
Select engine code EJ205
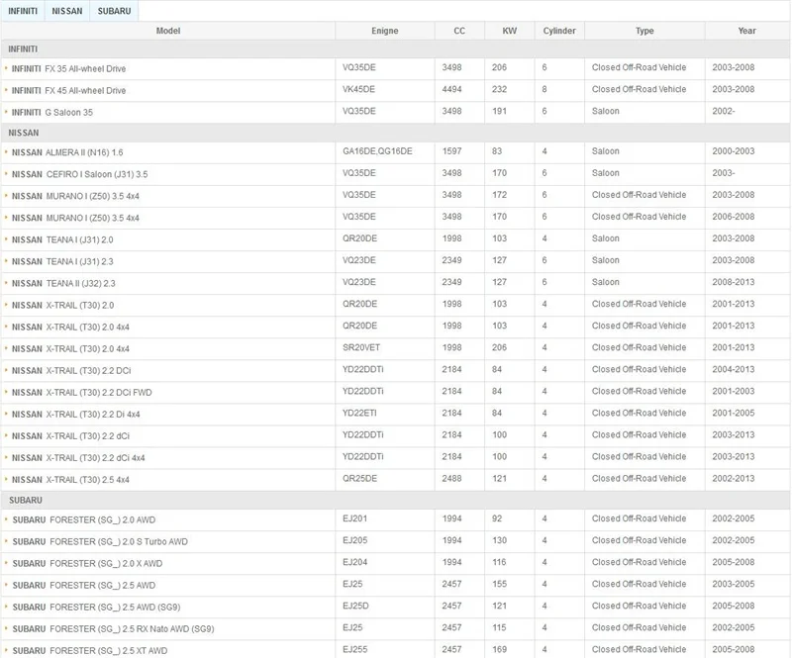(x=354, y=540)
